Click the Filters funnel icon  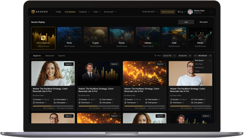(x=155, y=56)
